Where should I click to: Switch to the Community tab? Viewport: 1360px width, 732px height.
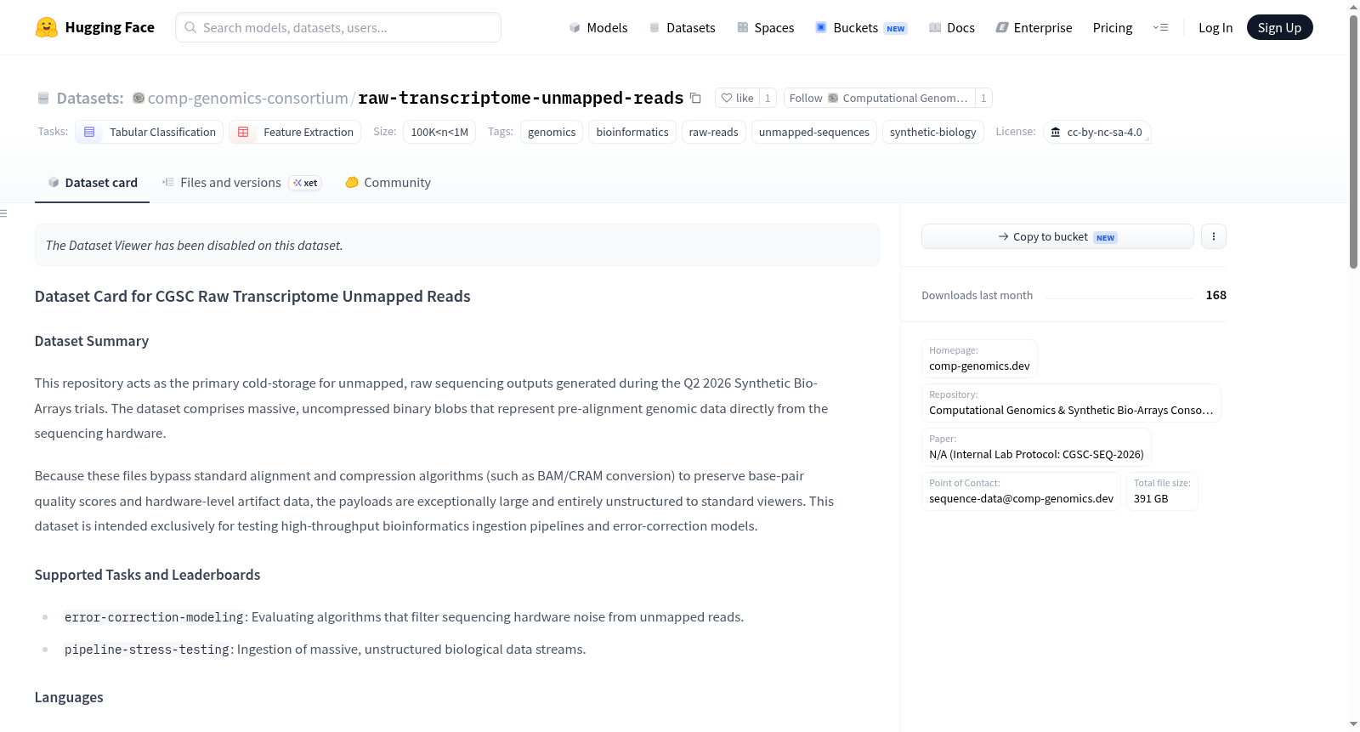pos(388,182)
